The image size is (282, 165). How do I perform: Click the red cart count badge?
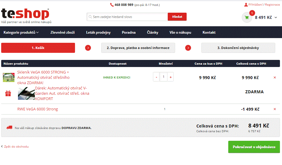pyautogui.click(x=252, y=13)
